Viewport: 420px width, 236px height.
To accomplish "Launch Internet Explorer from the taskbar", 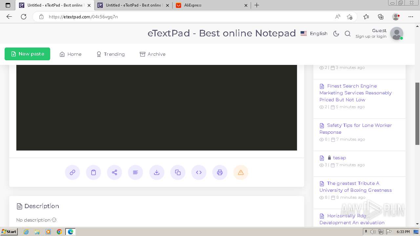I will [26, 232].
